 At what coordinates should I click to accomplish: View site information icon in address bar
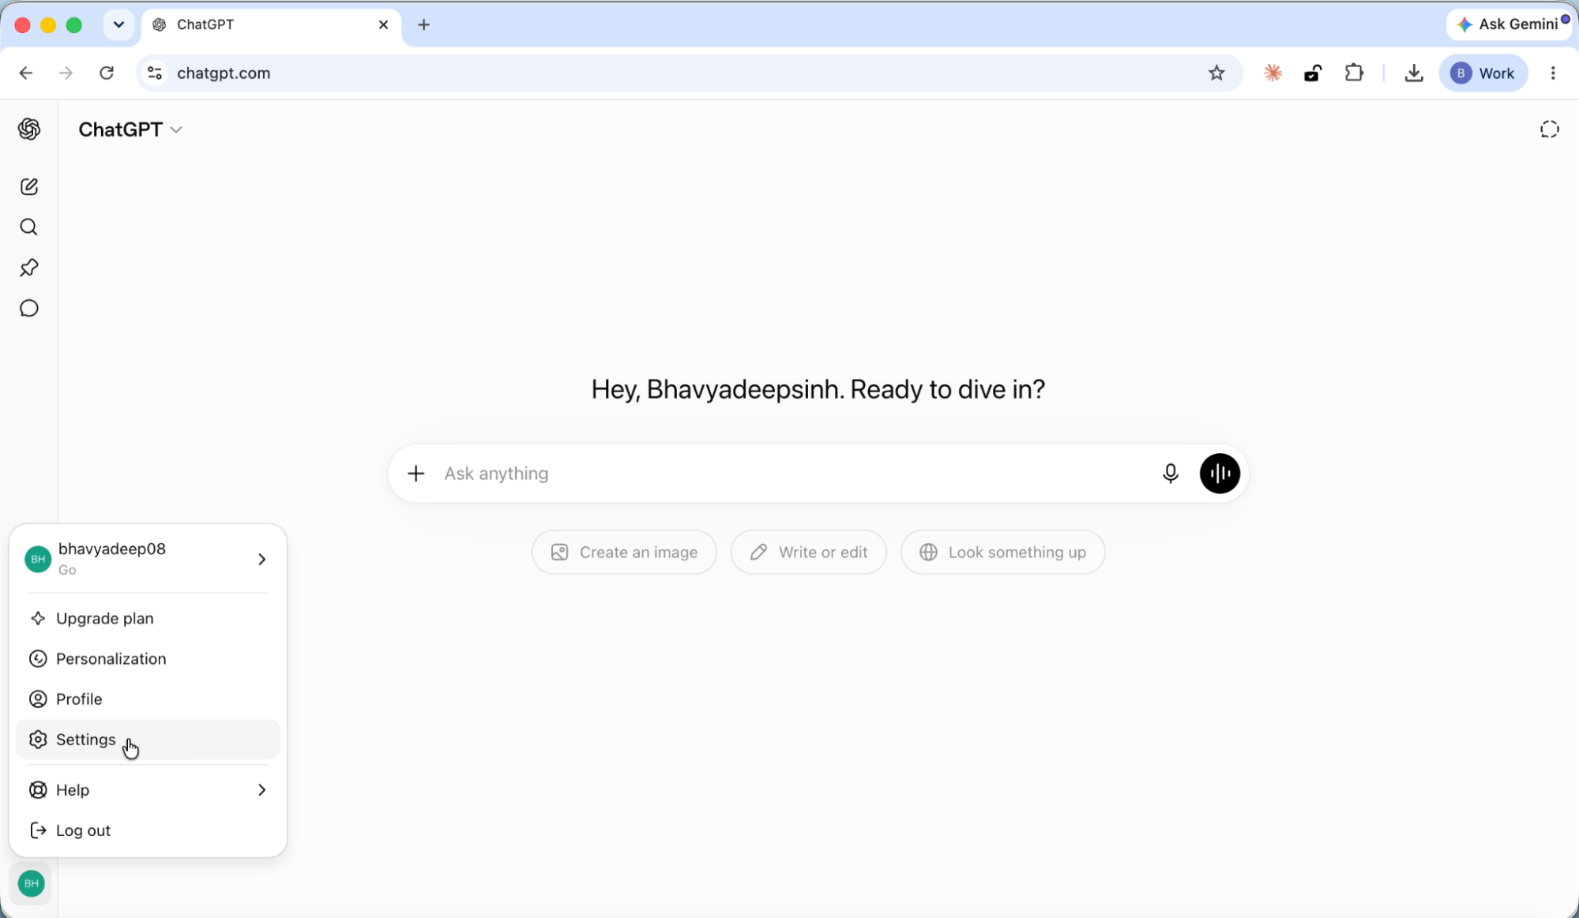coord(155,73)
